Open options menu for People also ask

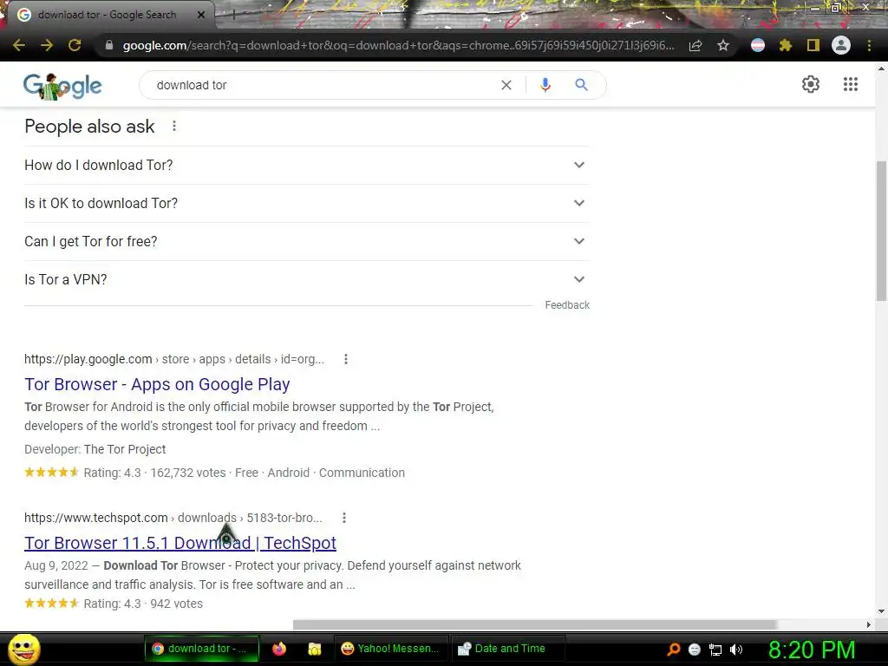tap(174, 126)
